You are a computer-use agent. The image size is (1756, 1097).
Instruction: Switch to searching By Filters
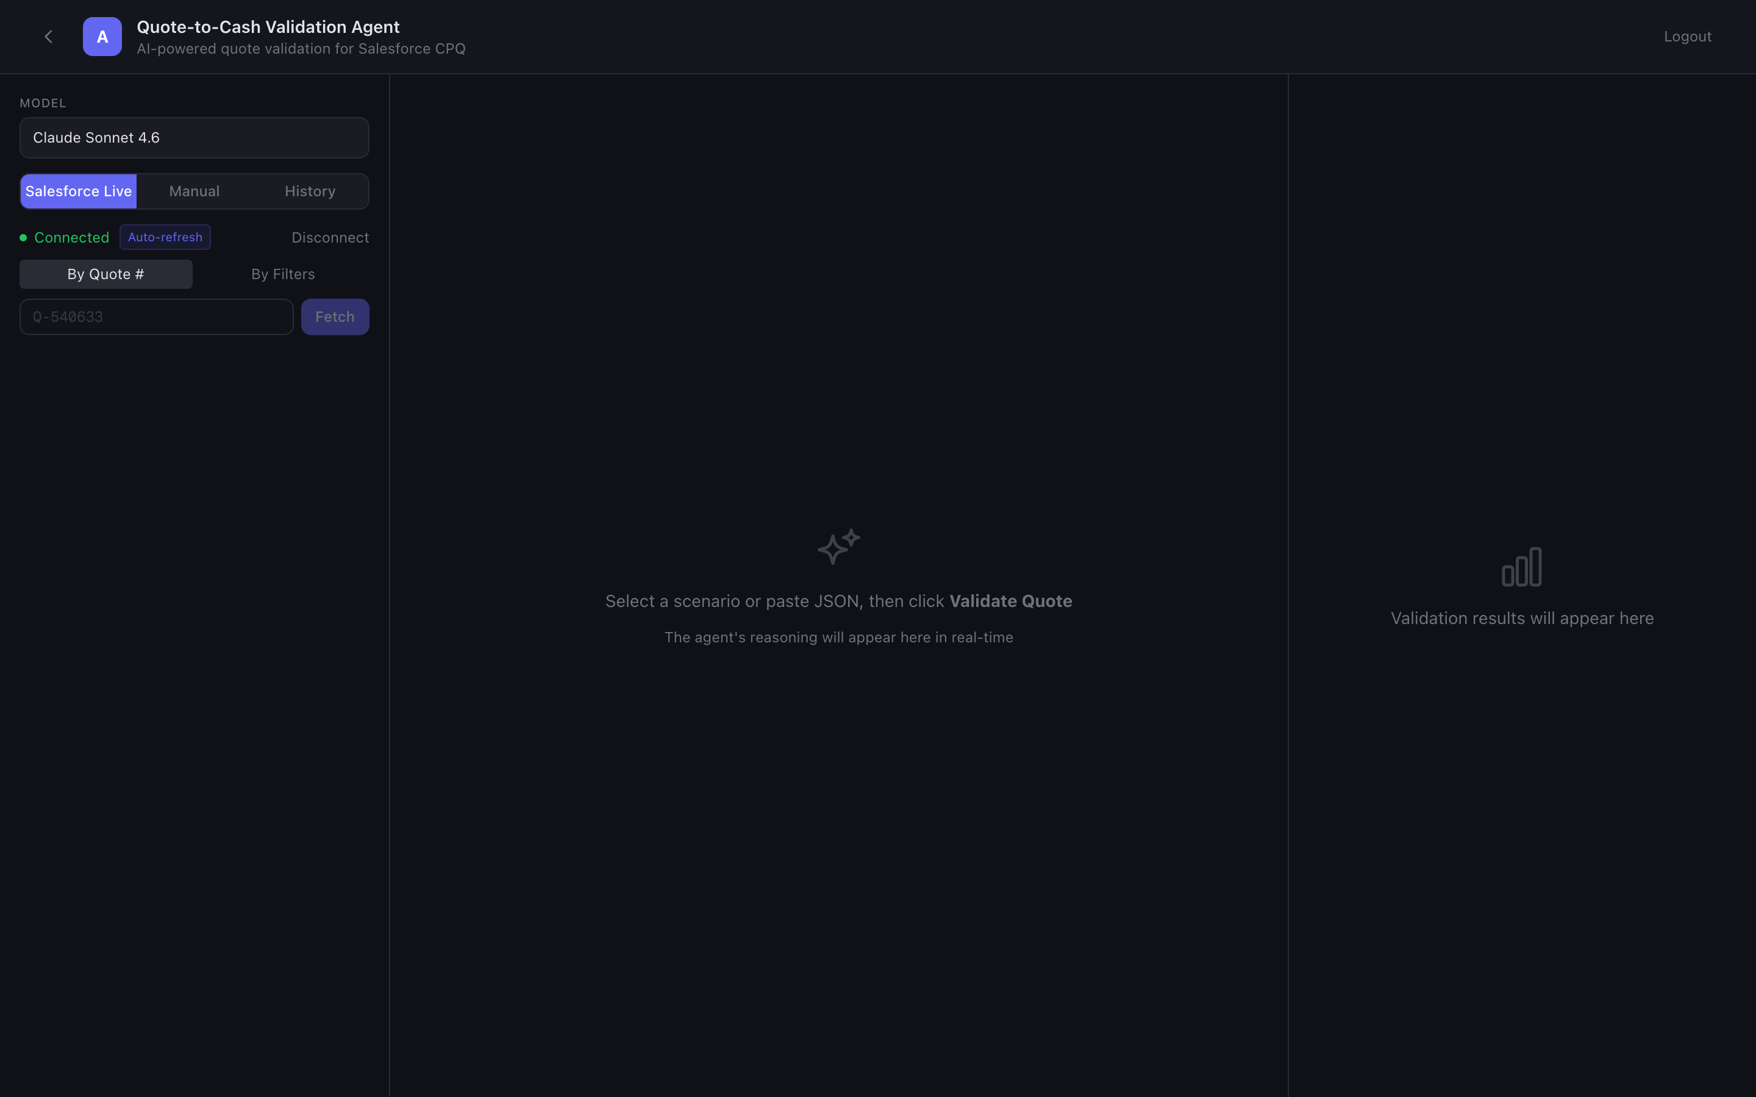coord(282,274)
